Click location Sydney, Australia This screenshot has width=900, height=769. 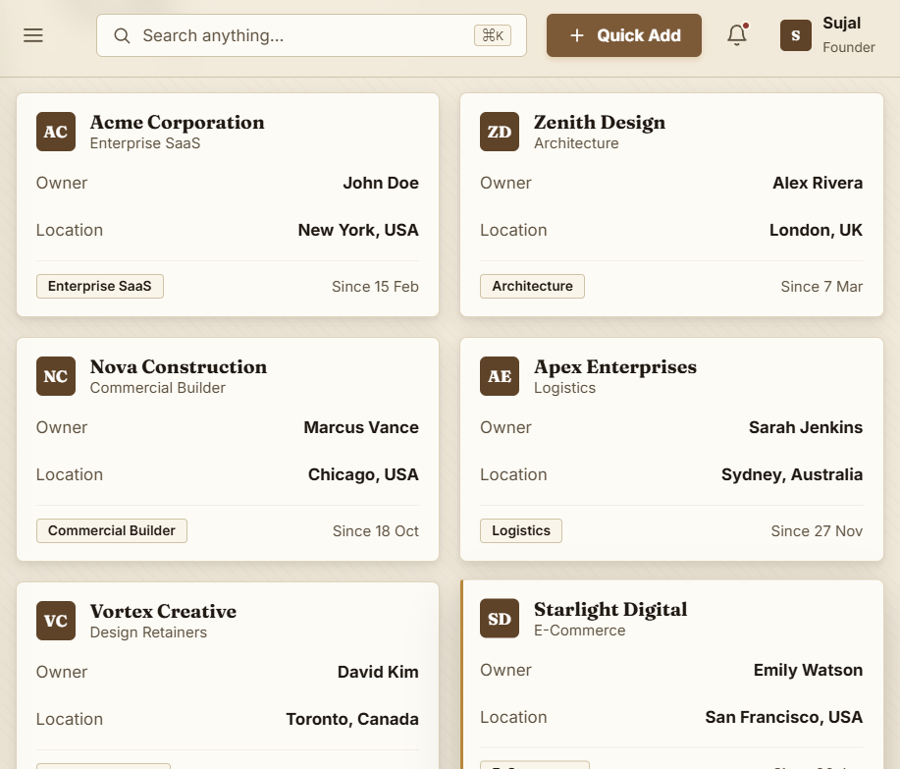[x=792, y=474]
